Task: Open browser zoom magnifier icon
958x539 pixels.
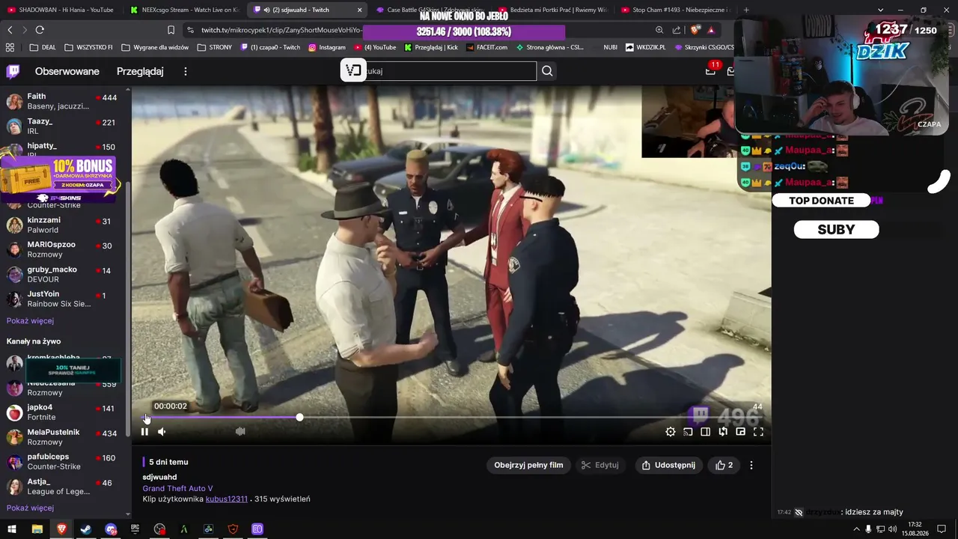Action: [659, 30]
